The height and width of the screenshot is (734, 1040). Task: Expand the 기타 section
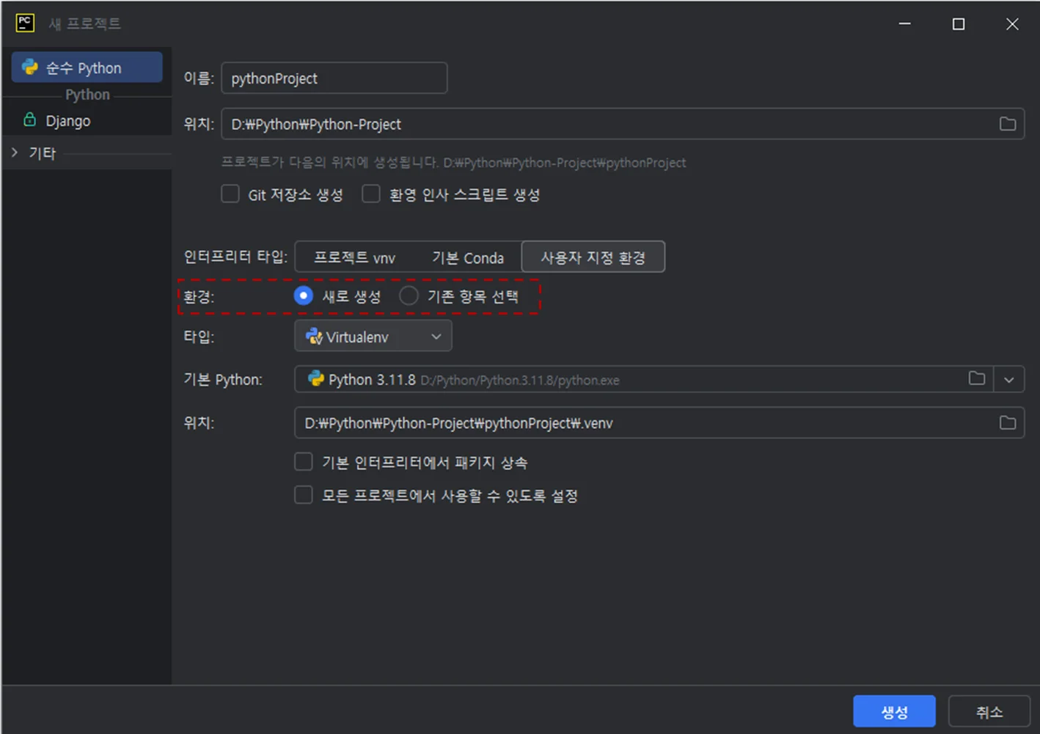point(15,153)
